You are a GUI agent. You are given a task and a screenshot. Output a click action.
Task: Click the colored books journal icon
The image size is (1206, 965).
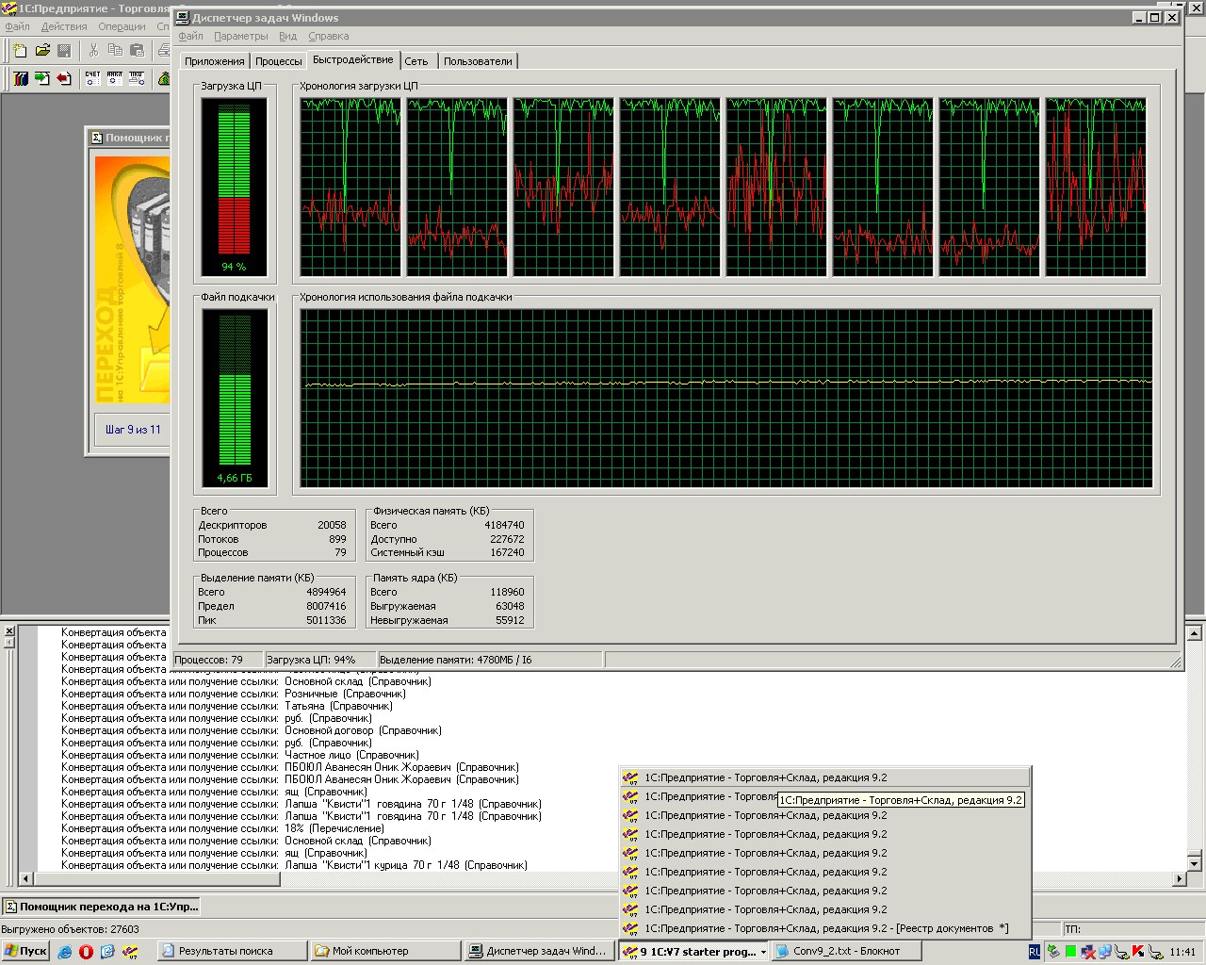pos(20,79)
